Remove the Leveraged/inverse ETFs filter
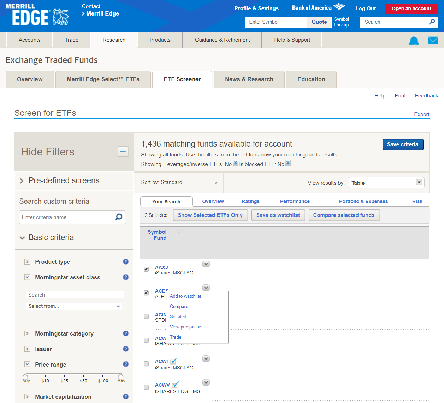Image resolution: width=444 pixels, height=403 pixels. 236,163
